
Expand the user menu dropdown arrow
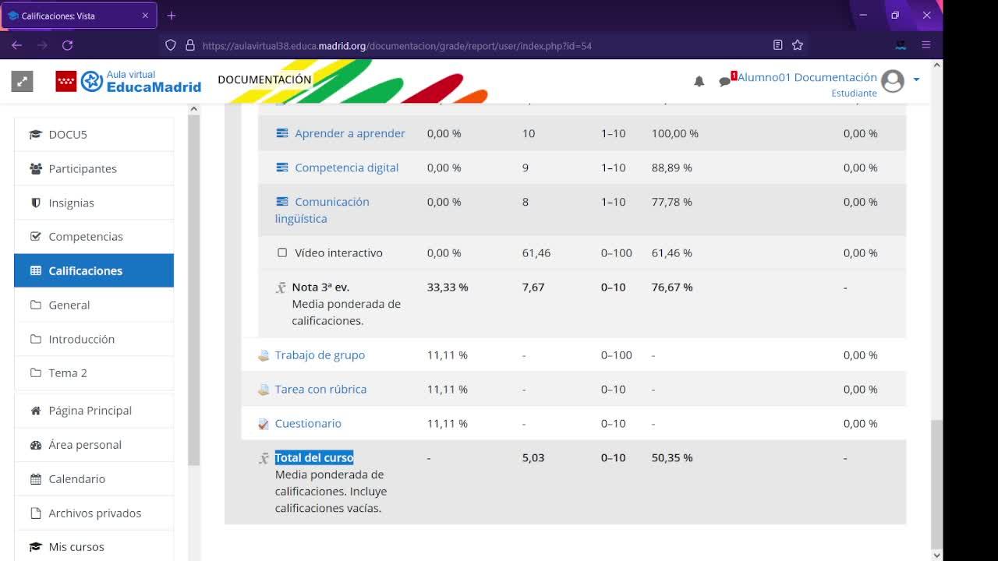[916, 79]
